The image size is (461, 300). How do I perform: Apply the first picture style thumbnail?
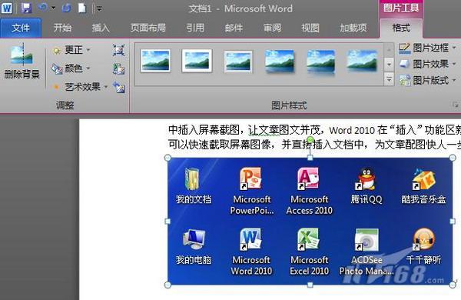(x=155, y=61)
